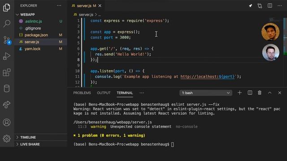Image resolution: width=287 pixels, height=161 pixels.
Task: Open the database cylinder view in activity bar
Action: [x=7, y=89]
